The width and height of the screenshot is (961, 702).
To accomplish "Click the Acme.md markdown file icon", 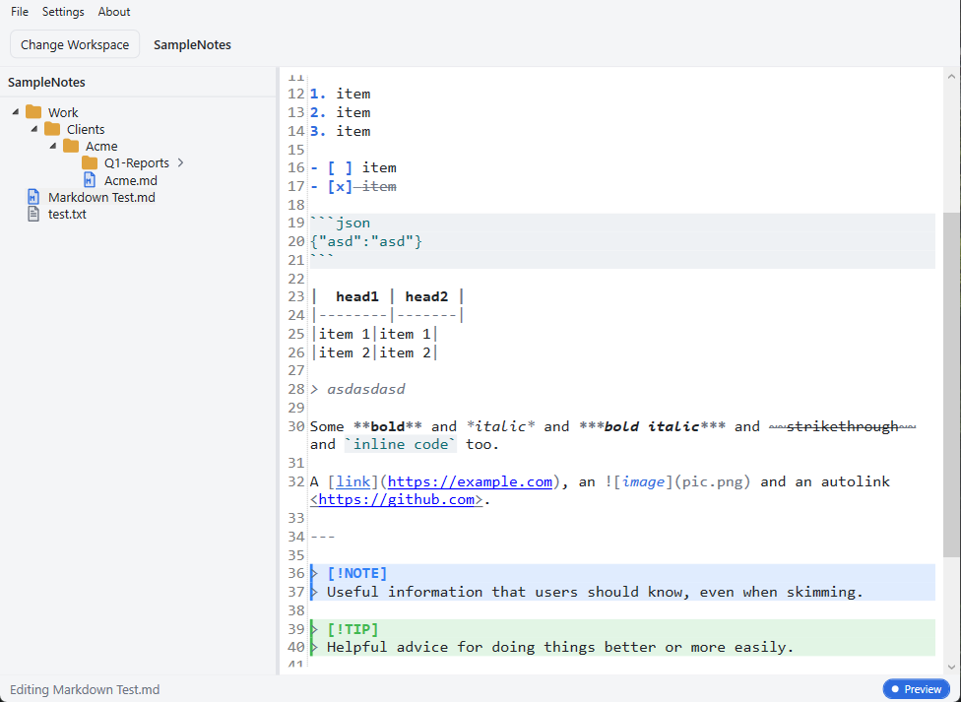I will coord(90,179).
